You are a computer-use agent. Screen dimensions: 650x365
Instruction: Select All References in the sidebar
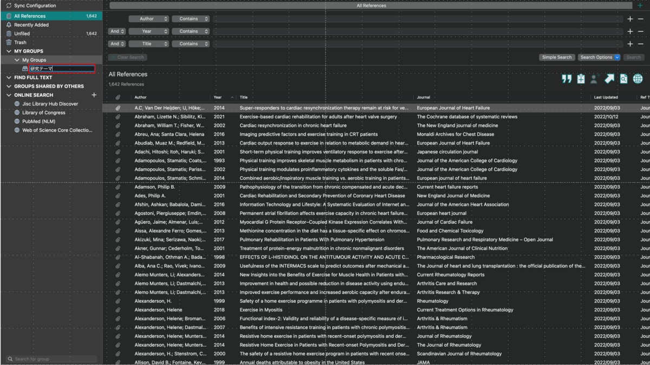(51, 16)
